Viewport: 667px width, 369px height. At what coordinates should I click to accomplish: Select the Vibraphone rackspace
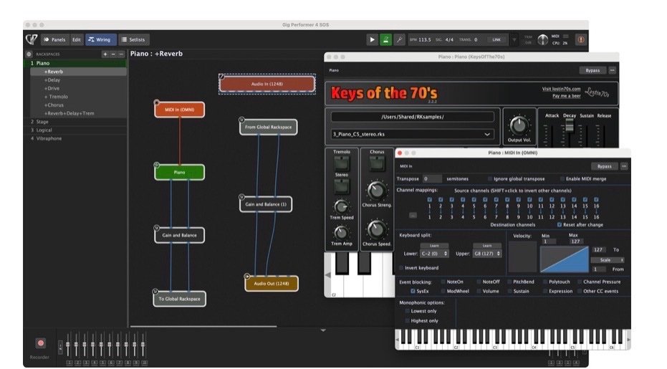[49, 138]
